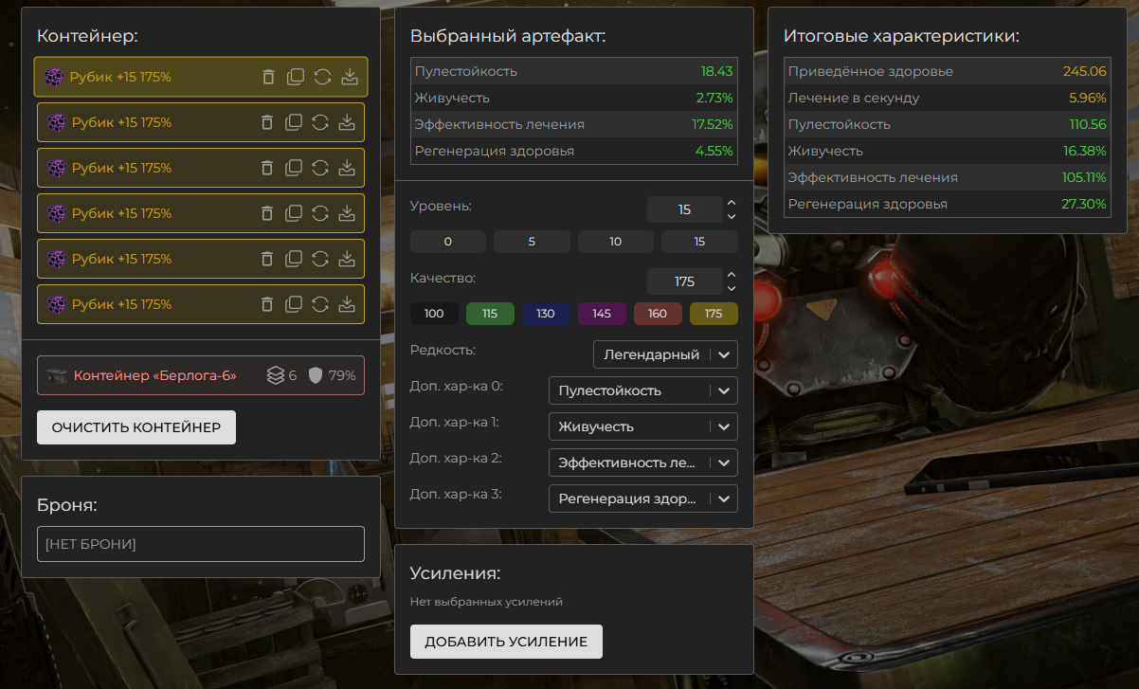Pick the blue 130 quality swatch

(x=546, y=314)
